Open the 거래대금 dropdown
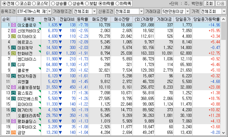The width and height of the screenshot is (228, 137). (188, 11)
